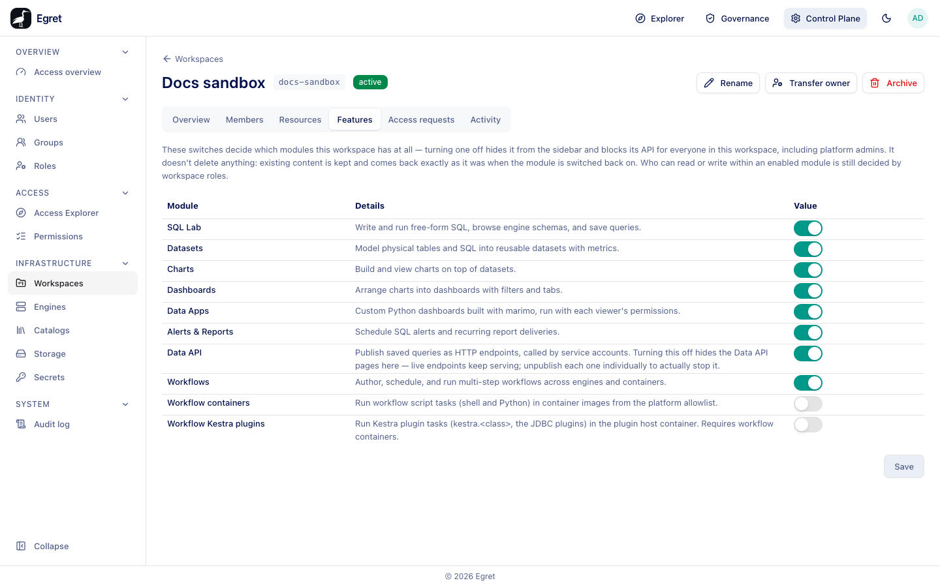The height and width of the screenshot is (587, 940).
Task: Click the Catalogs library icon
Action: coord(21,331)
